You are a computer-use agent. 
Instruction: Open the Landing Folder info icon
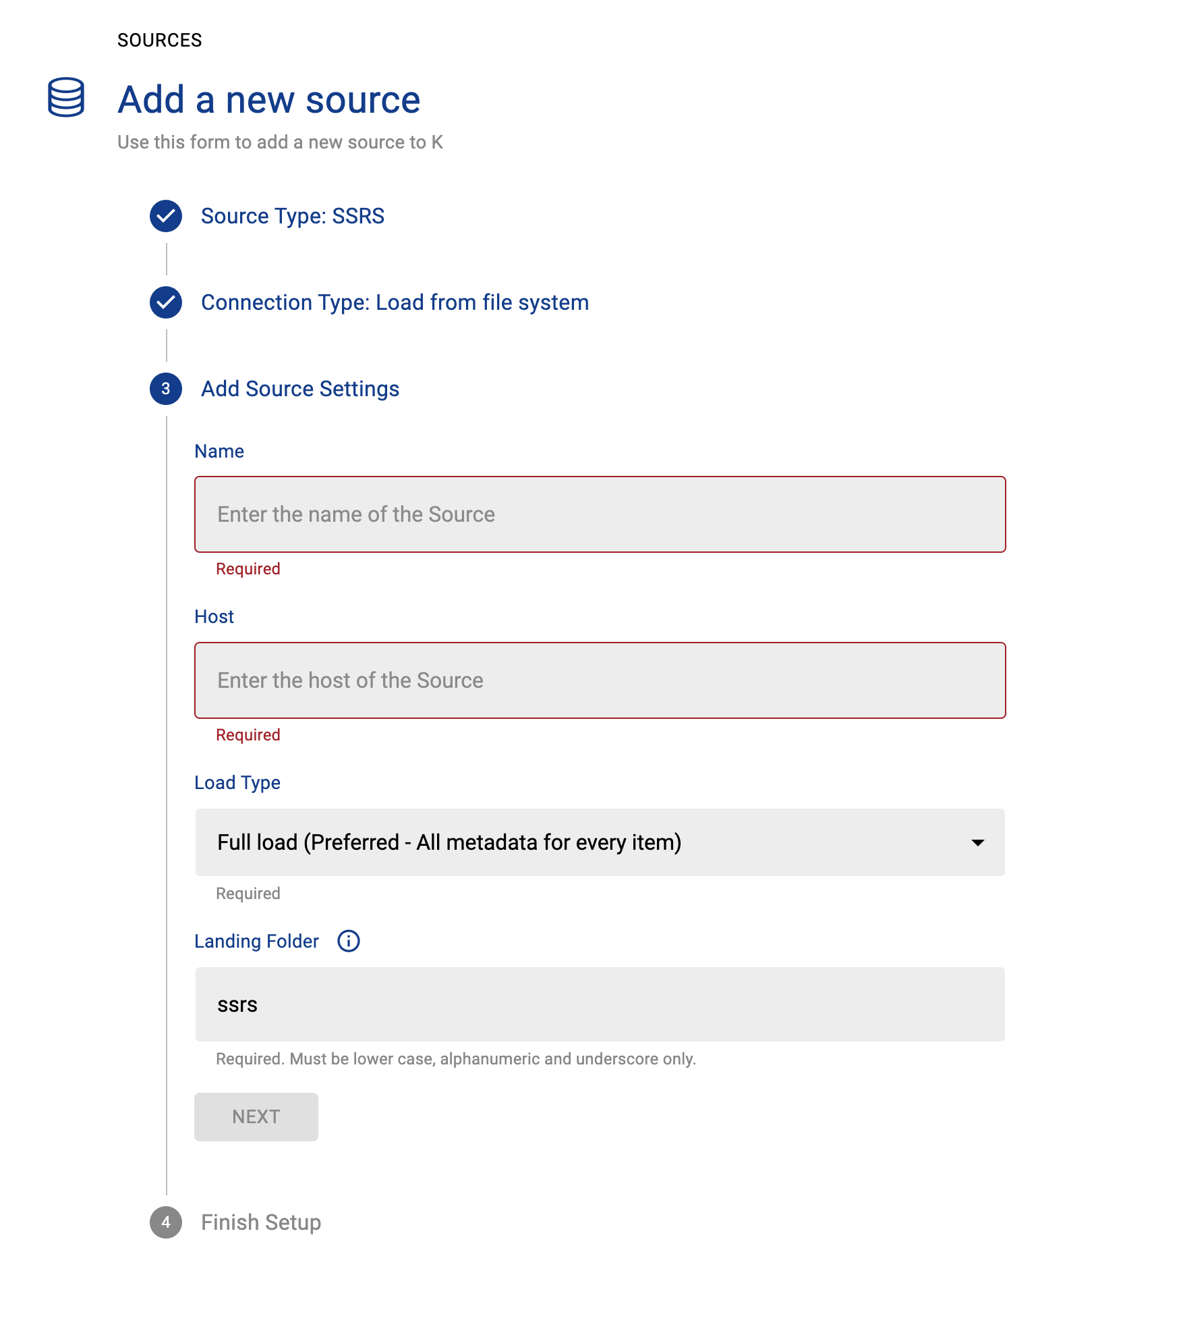tap(349, 941)
